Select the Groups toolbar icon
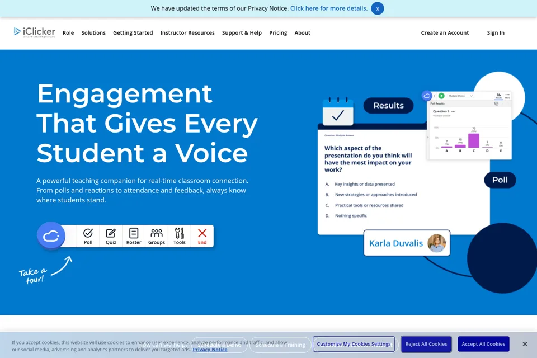Image resolution: width=537 pixels, height=358 pixels. [157, 236]
